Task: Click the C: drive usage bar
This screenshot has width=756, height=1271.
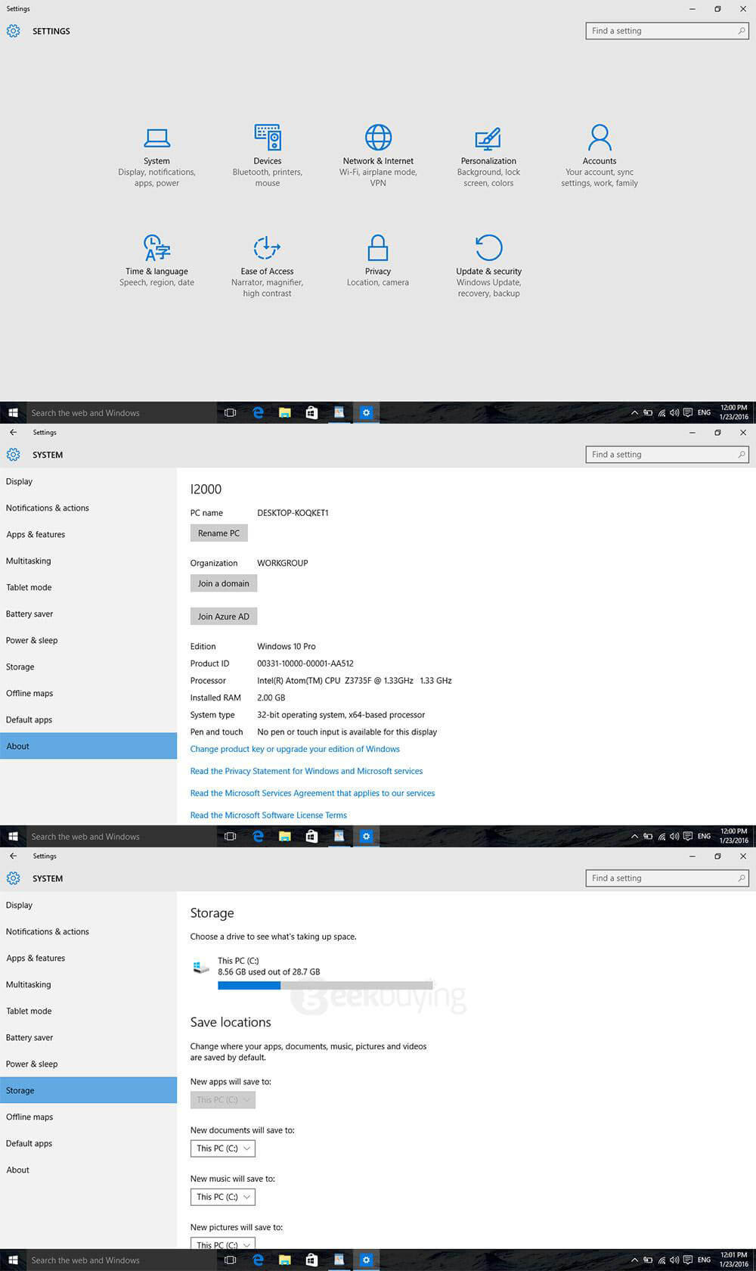Action: pyautogui.click(x=325, y=985)
